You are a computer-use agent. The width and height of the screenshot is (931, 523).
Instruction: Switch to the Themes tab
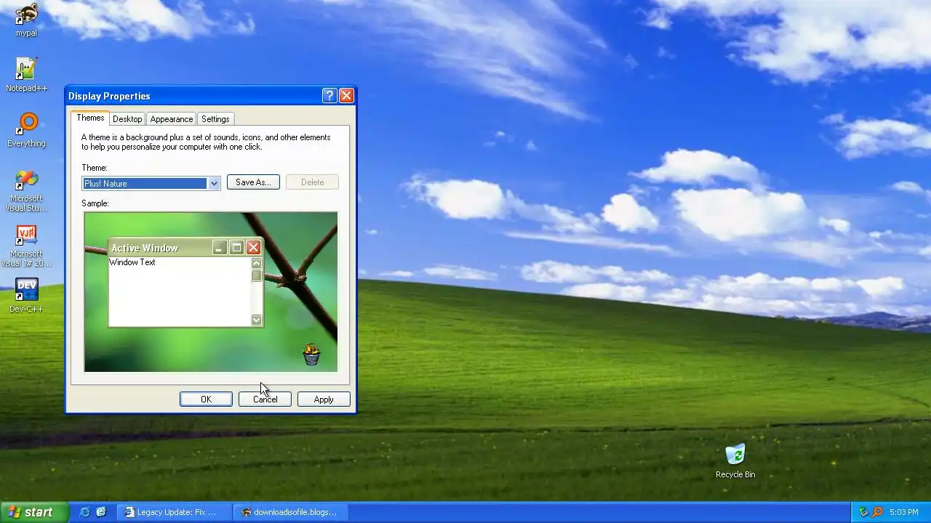point(90,118)
